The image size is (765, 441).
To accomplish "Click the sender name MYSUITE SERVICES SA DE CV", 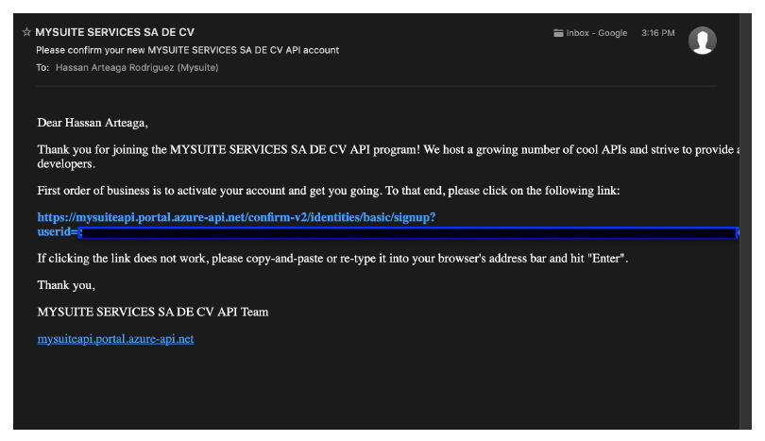I will (114, 32).
